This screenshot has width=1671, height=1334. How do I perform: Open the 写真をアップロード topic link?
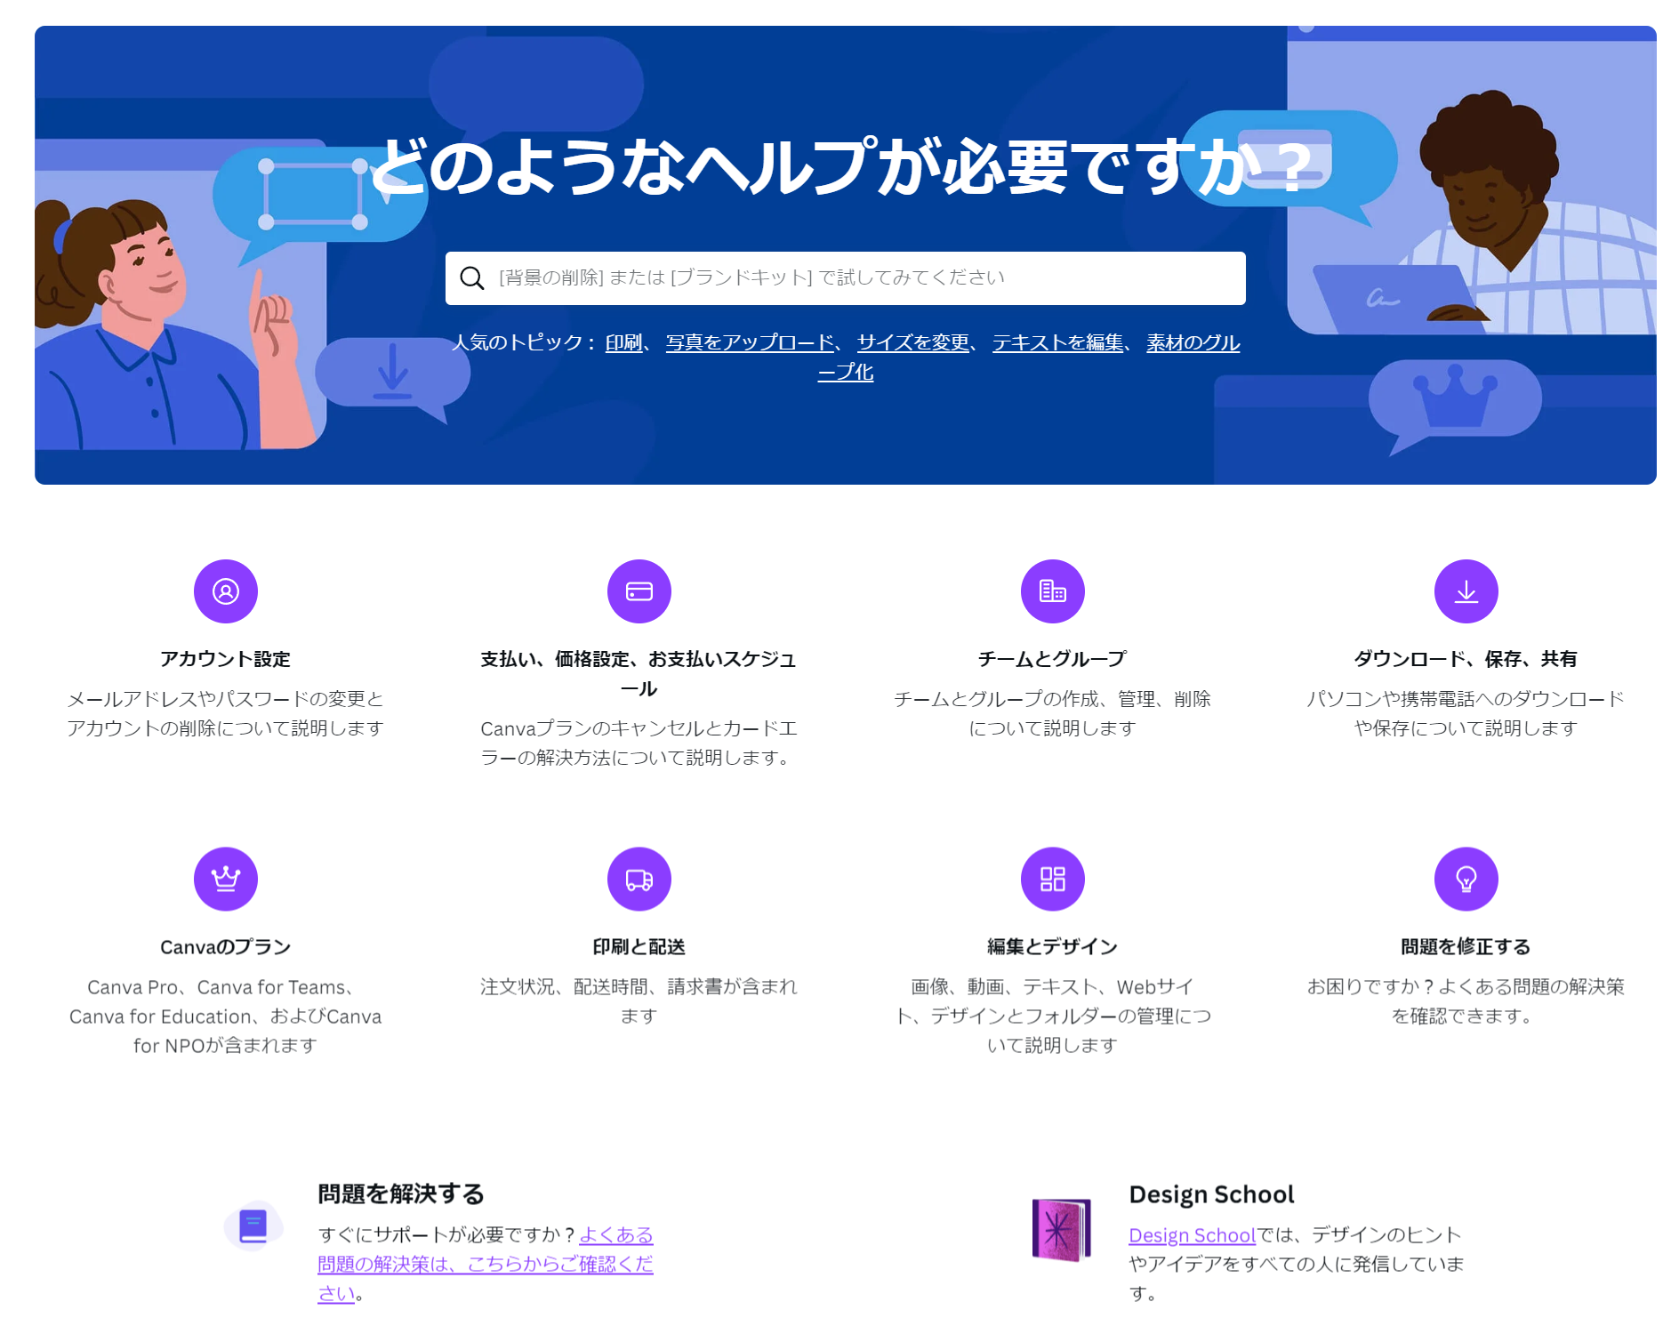click(x=750, y=342)
